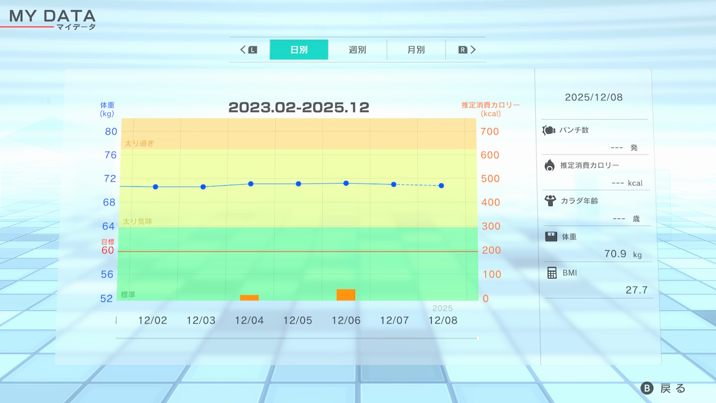The image size is (716, 403).
Task: Click the body age flexing figure icon
Action: 549,200
